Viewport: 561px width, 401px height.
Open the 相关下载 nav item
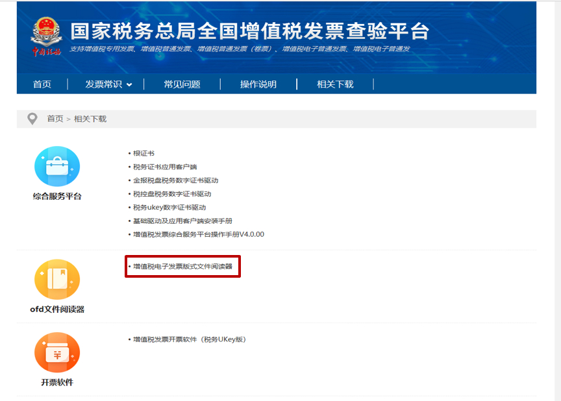point(335,84)
